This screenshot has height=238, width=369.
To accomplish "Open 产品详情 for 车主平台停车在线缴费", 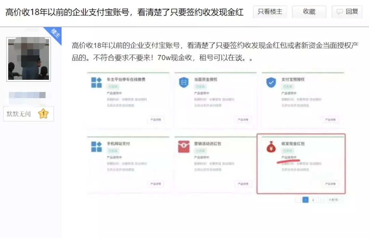I will tap(156, 120).
